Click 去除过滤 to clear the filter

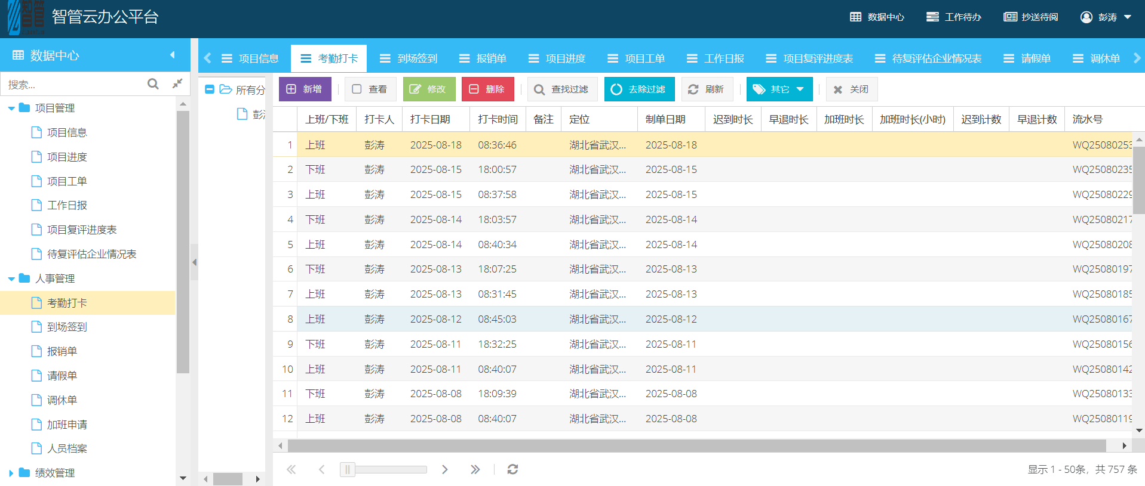coord(639,89)
